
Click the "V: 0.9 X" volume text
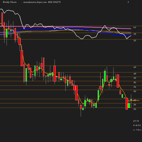click(137, 125)
